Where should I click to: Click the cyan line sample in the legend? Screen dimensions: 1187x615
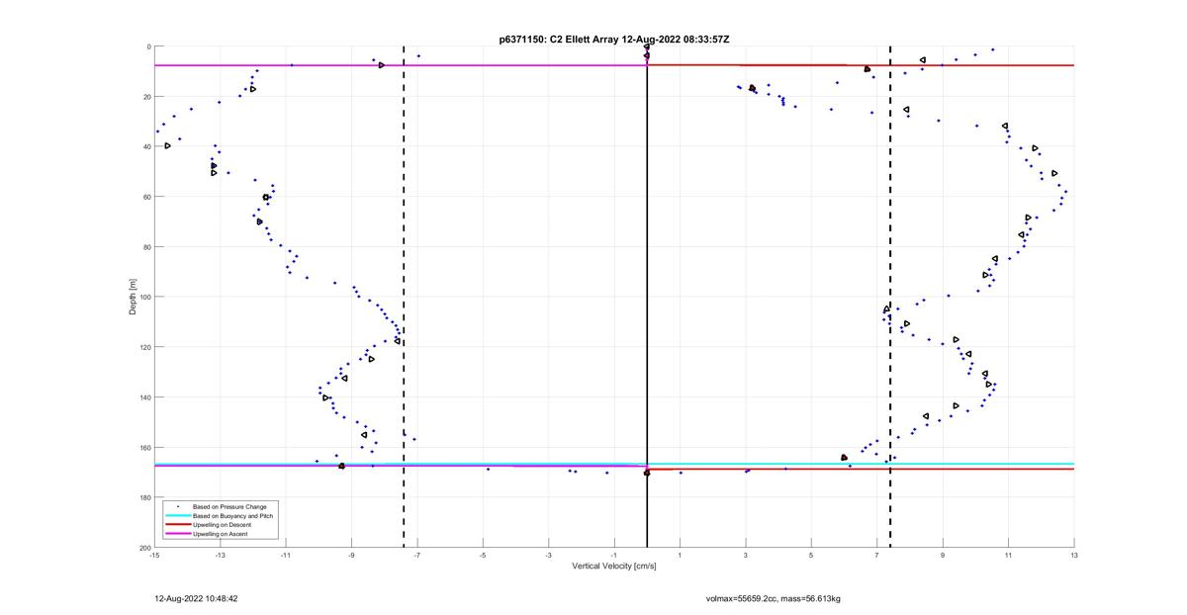pyautogui.click(x=178, y=515)
